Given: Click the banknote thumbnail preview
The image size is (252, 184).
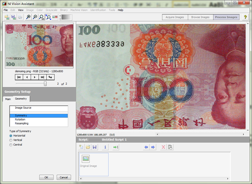Looking at the screenshot, I should 39,45.
